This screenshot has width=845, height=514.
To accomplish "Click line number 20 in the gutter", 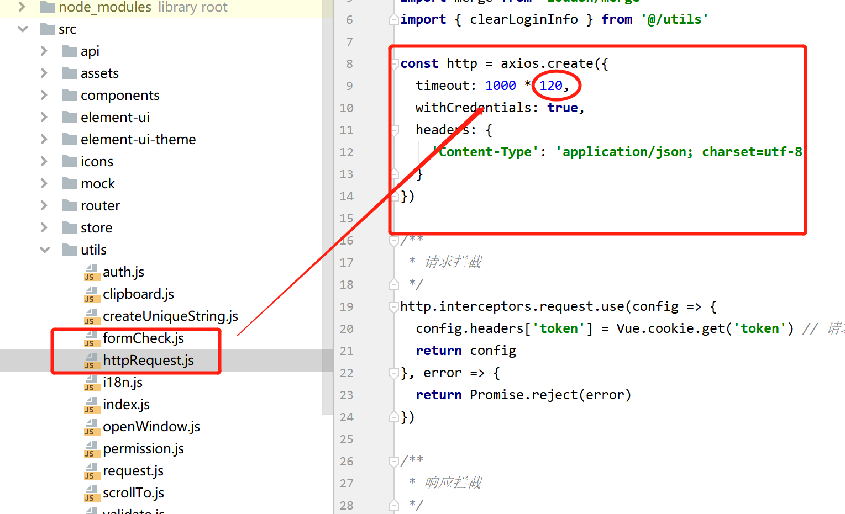I will (x=347, y=328).
